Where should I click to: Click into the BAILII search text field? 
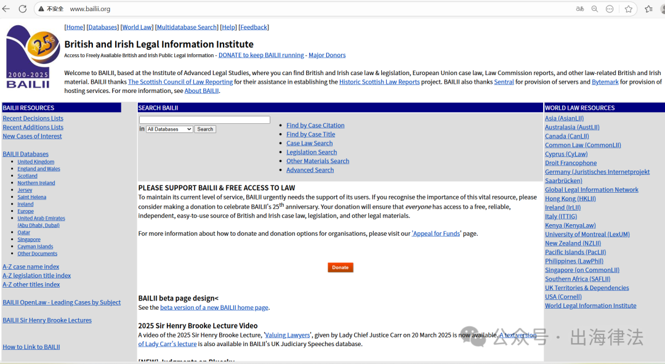[x=204, y=119]
